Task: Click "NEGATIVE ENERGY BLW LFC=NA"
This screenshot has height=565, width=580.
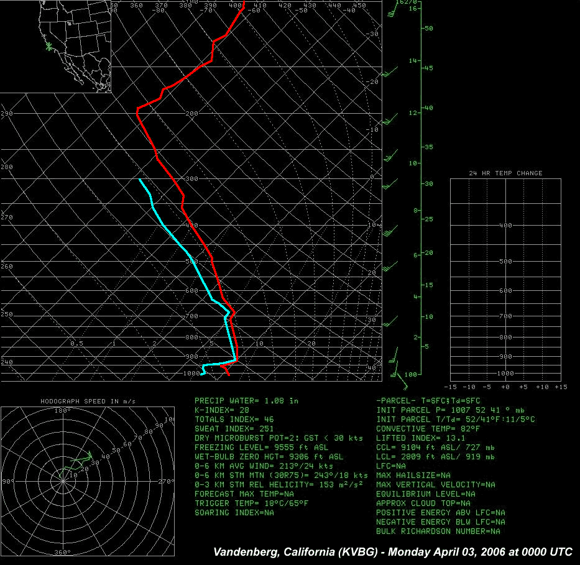Action: tap(441, 521)
